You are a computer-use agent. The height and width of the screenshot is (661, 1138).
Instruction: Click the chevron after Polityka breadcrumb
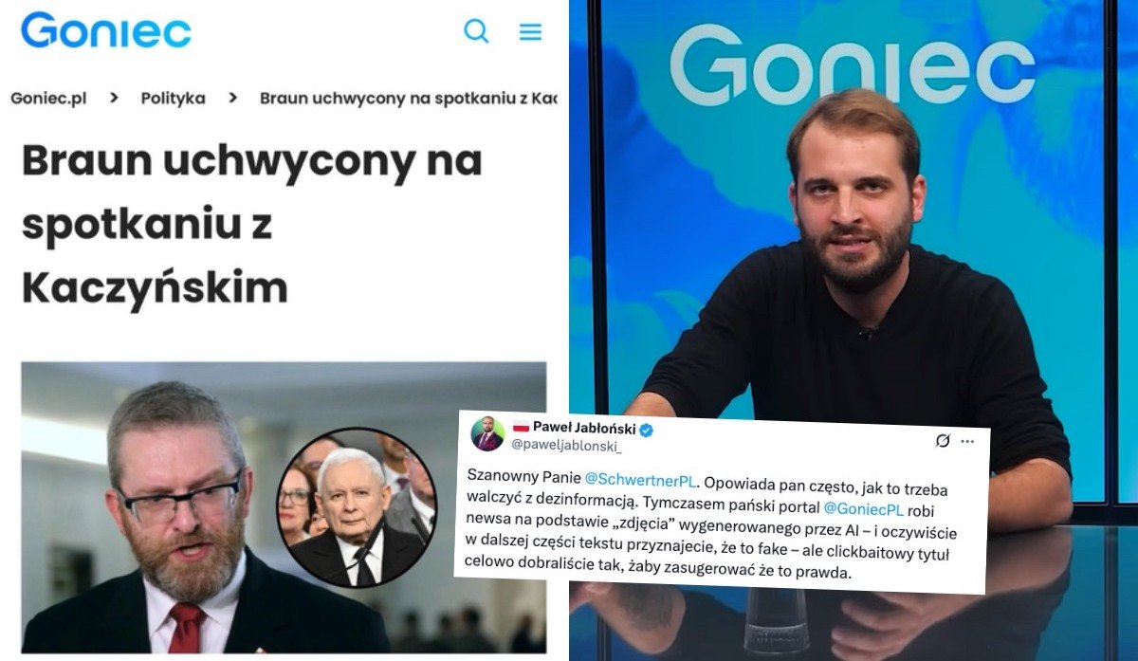232,98
